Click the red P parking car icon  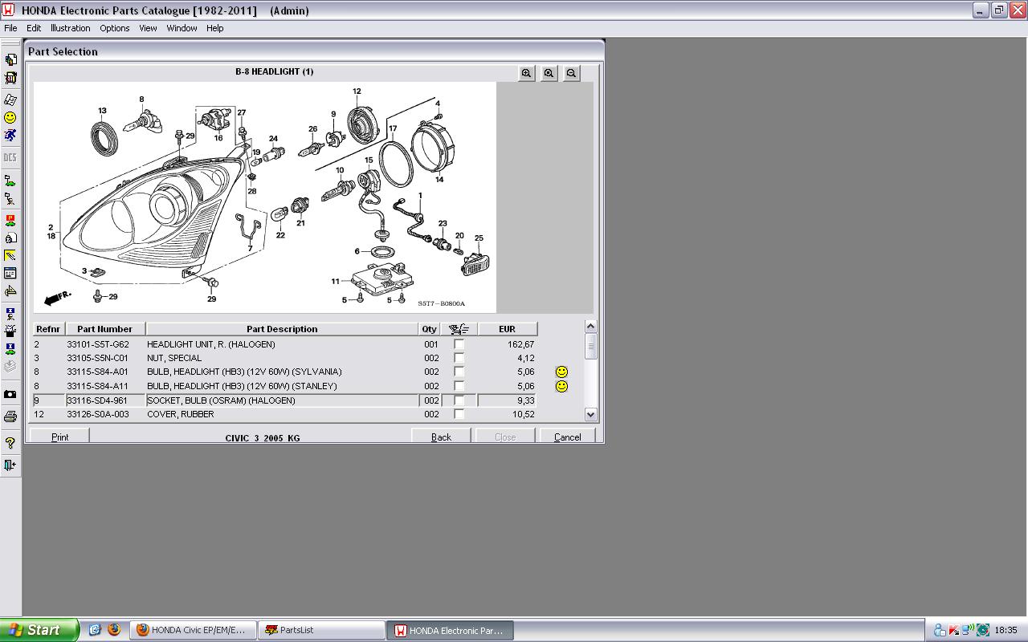[x=10, y=219]
